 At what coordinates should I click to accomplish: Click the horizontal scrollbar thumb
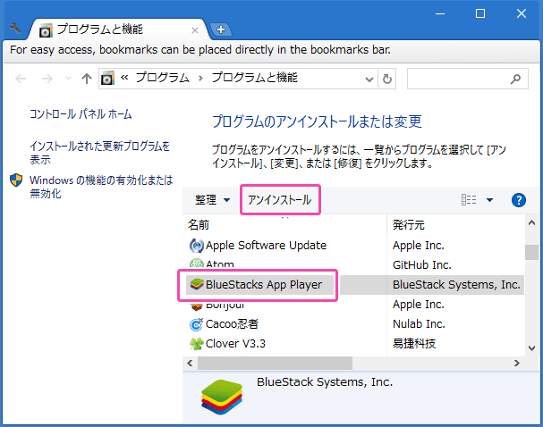(x=275, y=363)
